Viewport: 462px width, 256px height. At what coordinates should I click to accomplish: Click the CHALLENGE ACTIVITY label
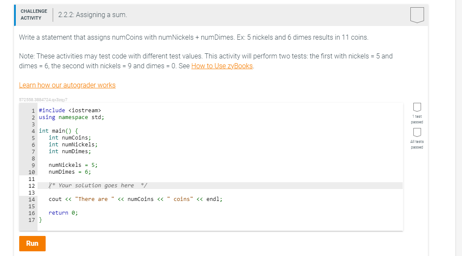click(34, 14)
